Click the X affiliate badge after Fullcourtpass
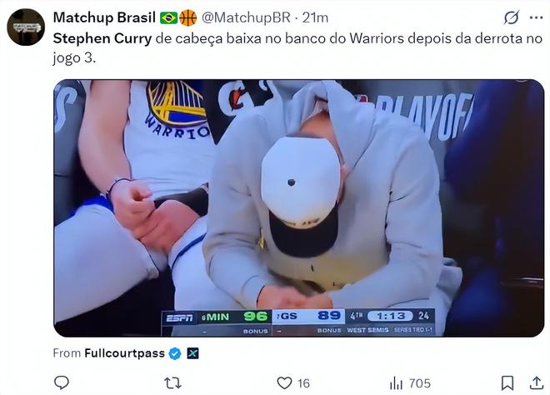The width and height of the screenshot is (550, 395). pos(192,353)
